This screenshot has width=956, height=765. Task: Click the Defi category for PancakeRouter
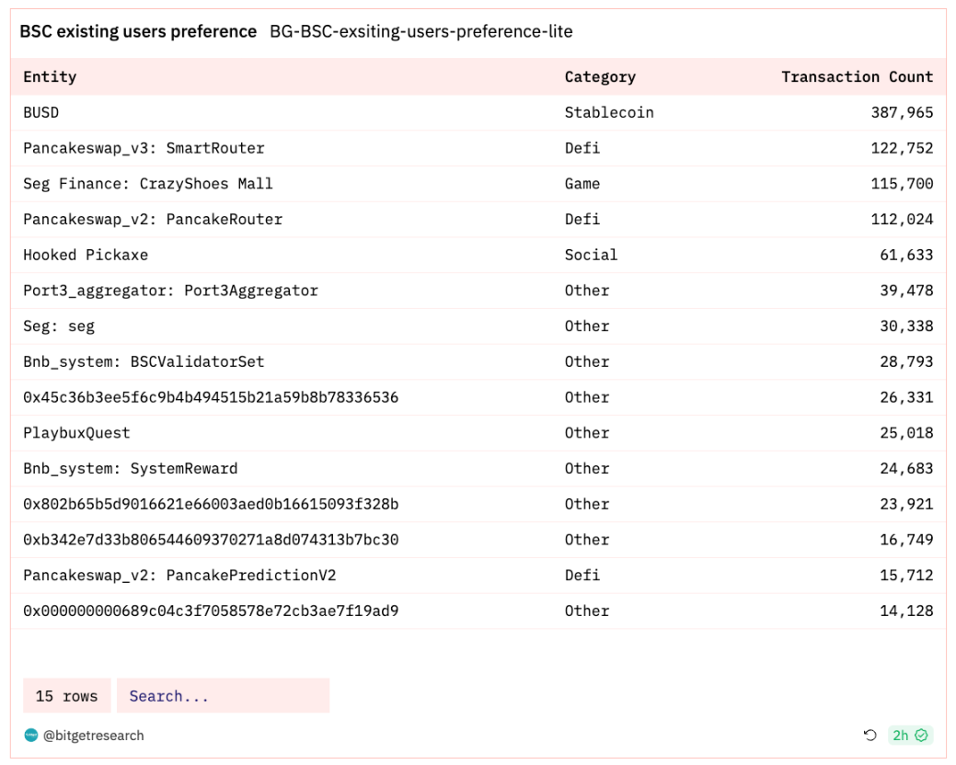coord(582,219)
